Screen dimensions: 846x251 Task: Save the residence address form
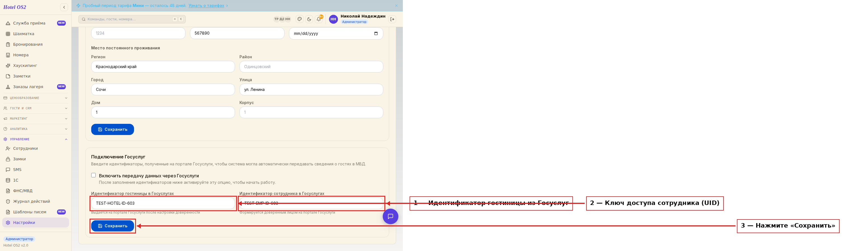(x=113, y=129)
